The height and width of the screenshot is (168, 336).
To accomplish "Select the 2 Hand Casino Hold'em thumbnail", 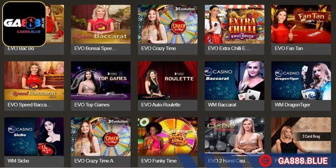I will tap(234, 136).
